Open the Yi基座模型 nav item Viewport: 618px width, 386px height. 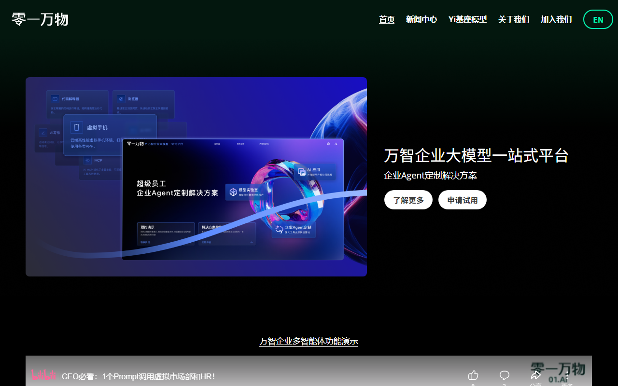[x=467, y=20]
